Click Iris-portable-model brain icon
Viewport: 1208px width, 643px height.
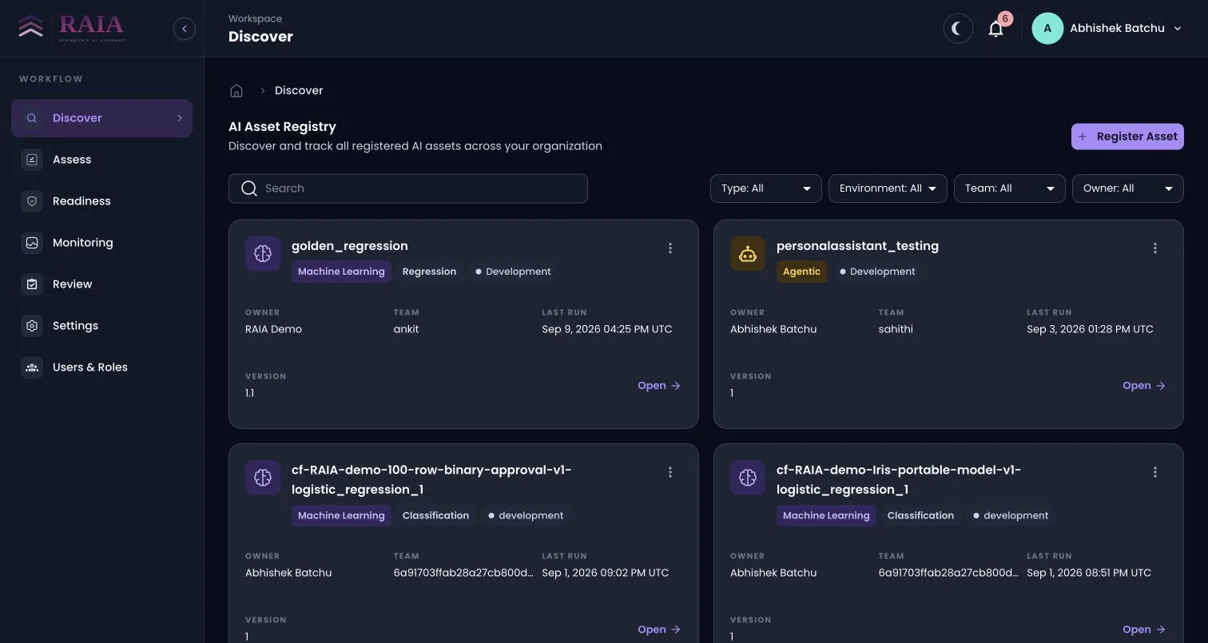click(748, 478)
